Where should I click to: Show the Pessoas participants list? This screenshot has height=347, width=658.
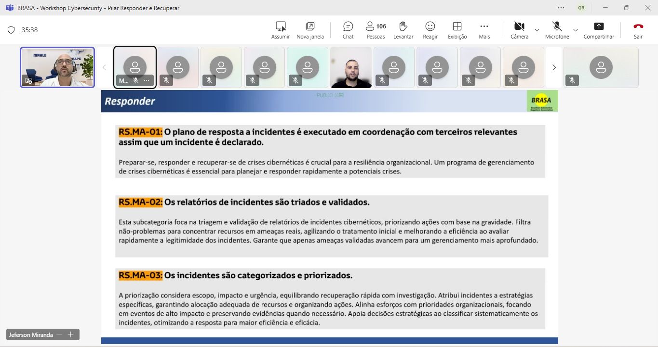[x=376, y=30]
